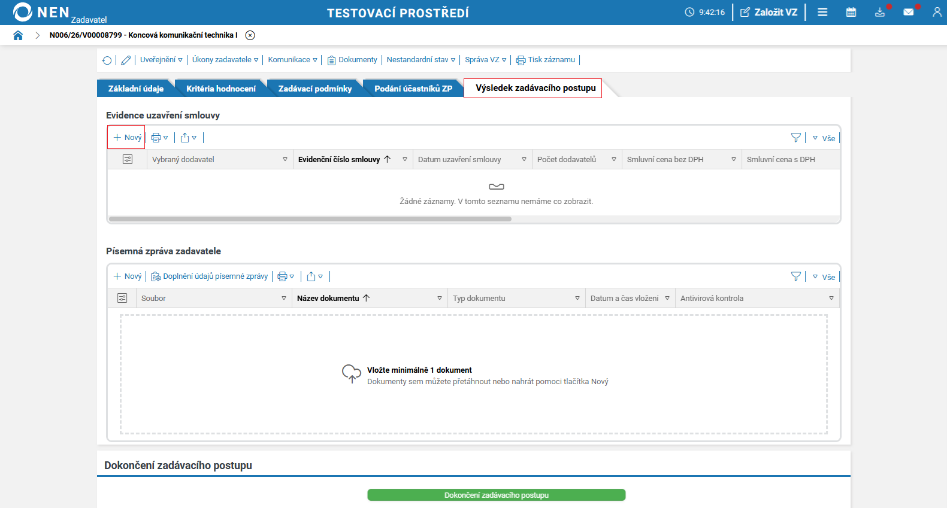This screenshot has height=508, width=947.
Task: Open column settings icon in documents table
Action: (x=122, y=298)
